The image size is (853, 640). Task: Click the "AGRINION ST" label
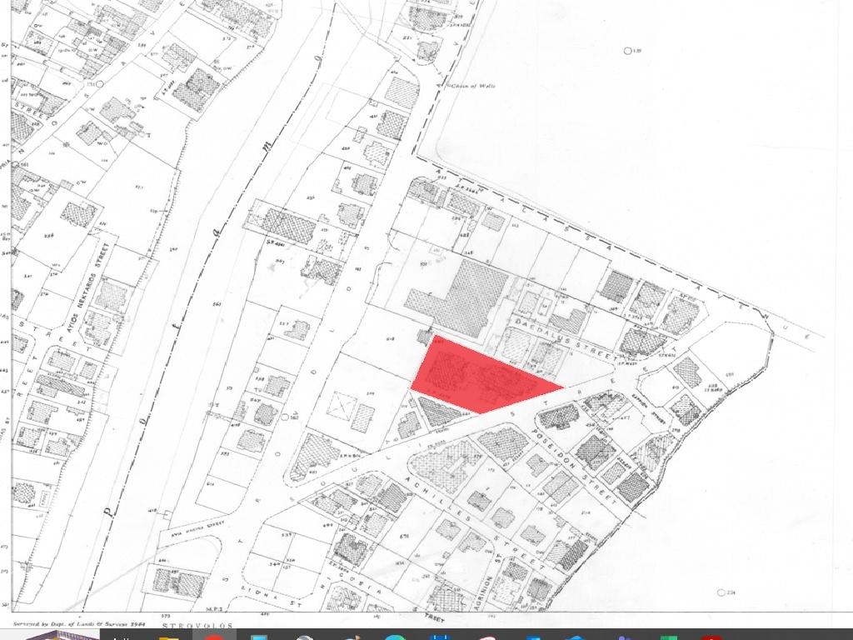pos(488,583)
